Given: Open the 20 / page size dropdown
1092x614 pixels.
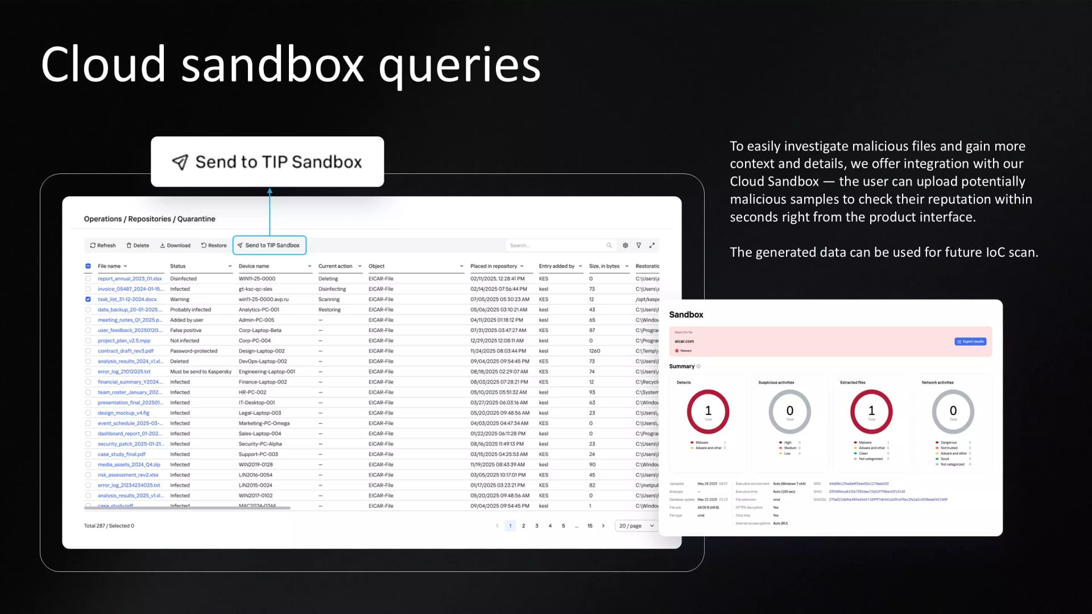Looking at the screenshot, I should tap(636, 526).
